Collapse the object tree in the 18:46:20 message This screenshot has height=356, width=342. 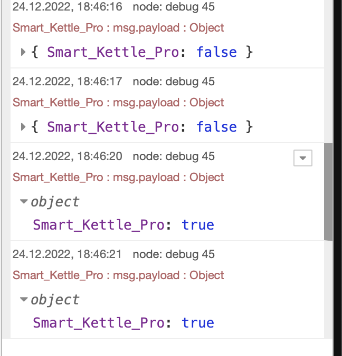pos(24,202)
